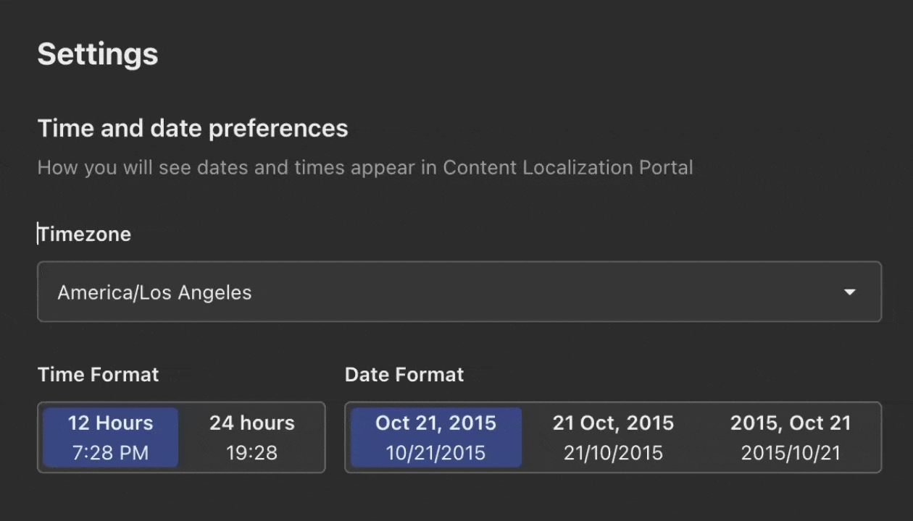Click the 7:28 PM sample time

110,453
